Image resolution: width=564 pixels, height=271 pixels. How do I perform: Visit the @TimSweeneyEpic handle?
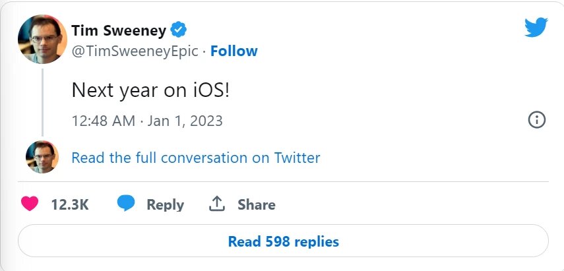[x=134, y=51]
